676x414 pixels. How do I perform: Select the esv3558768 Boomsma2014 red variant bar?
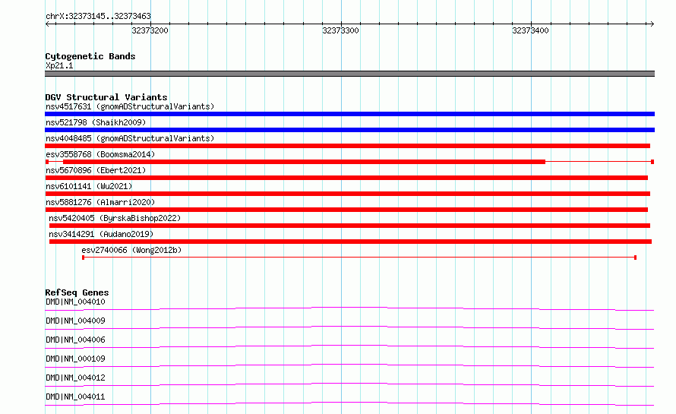(349, 162)
